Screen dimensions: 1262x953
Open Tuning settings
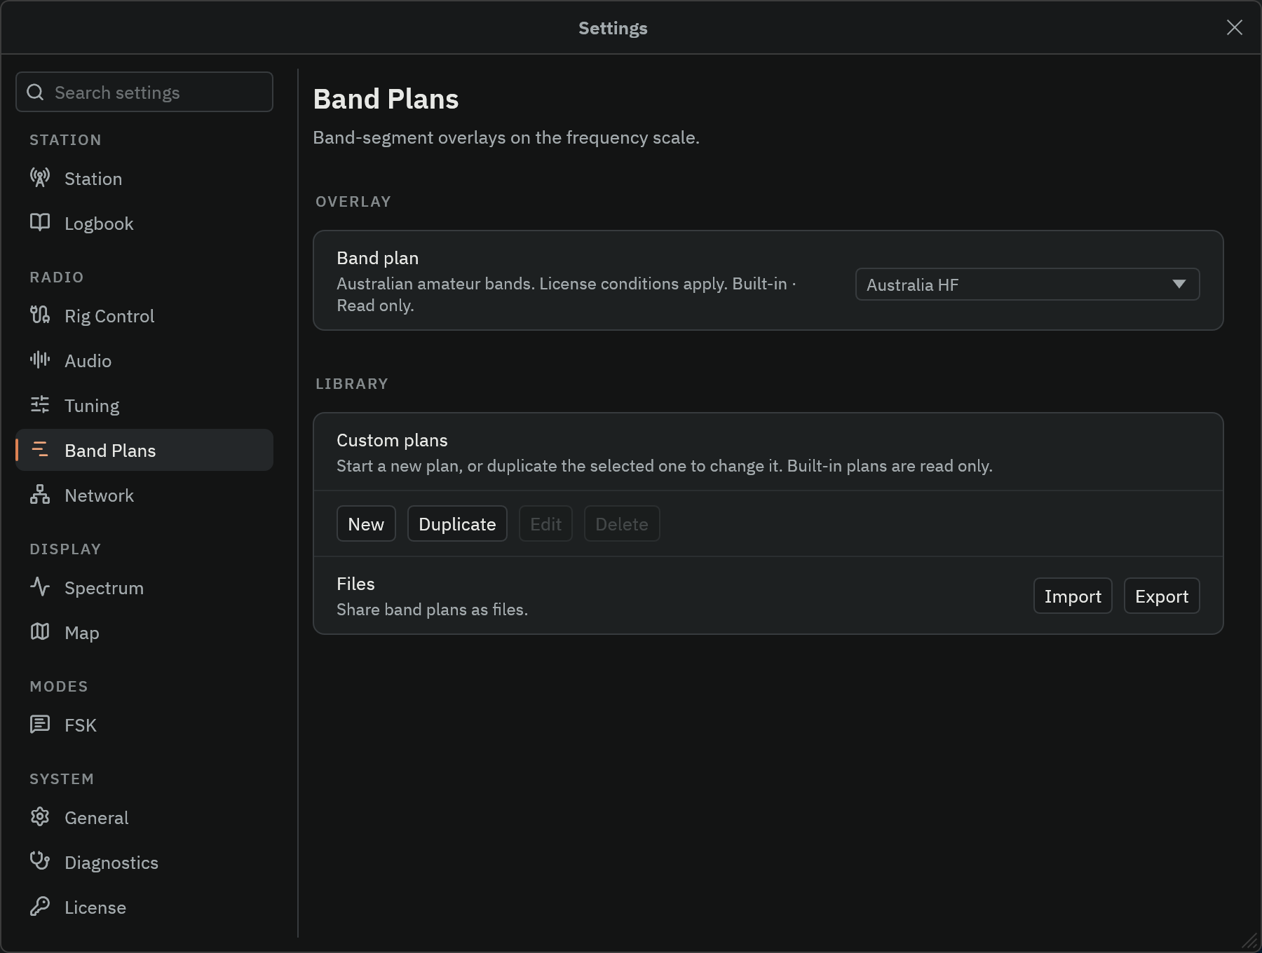click(x=144, y=406)
